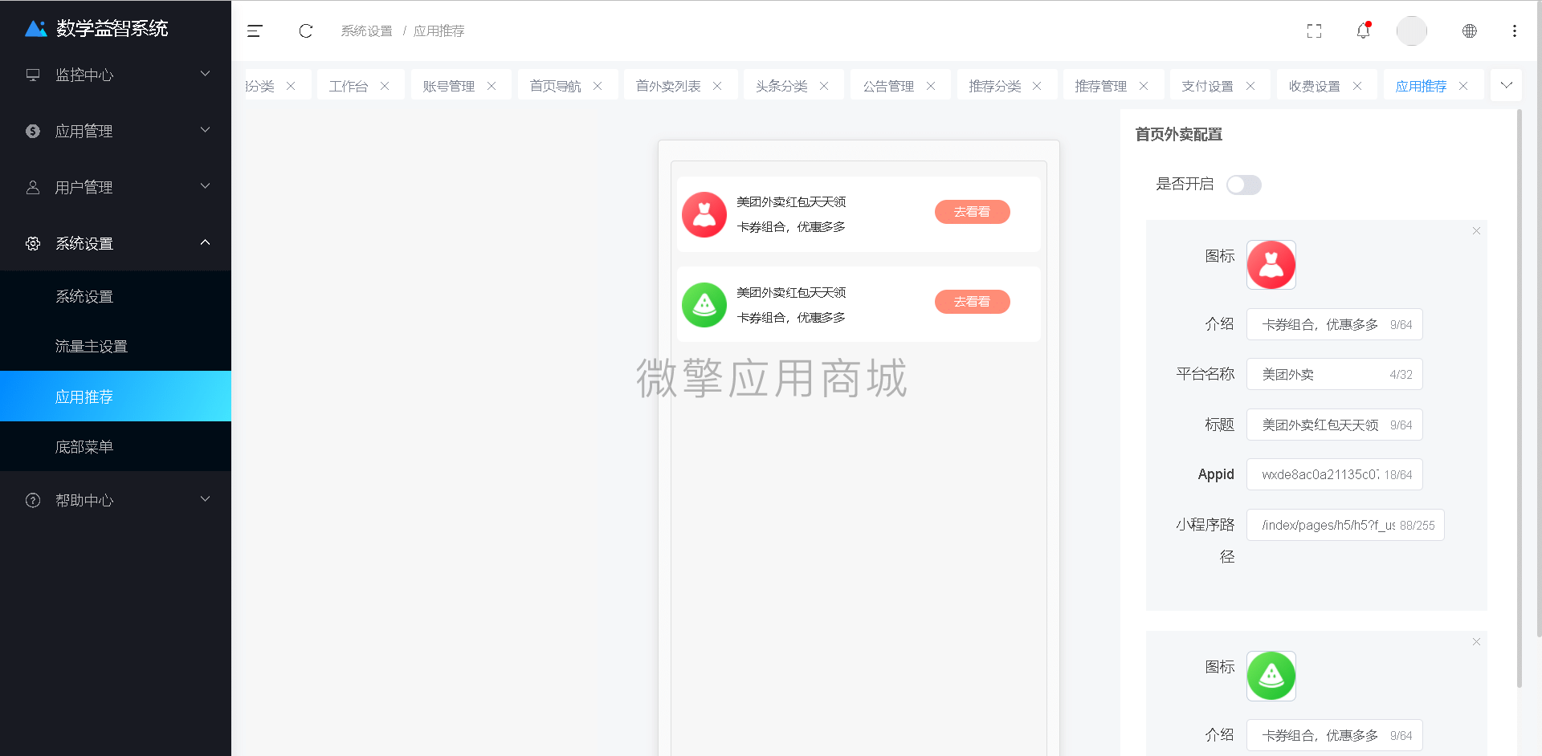Close the 推荐分类 tab
1542x756 pixels.
(1037, 86)
